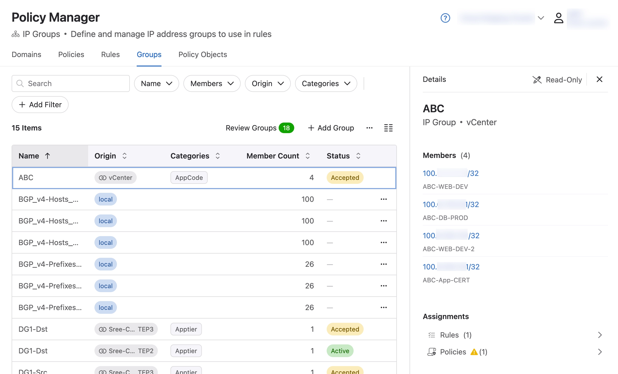The image size is (618, 374).
Task: Open row menu for third BGP_v4-Hosts entry
Action: point(384,242)
